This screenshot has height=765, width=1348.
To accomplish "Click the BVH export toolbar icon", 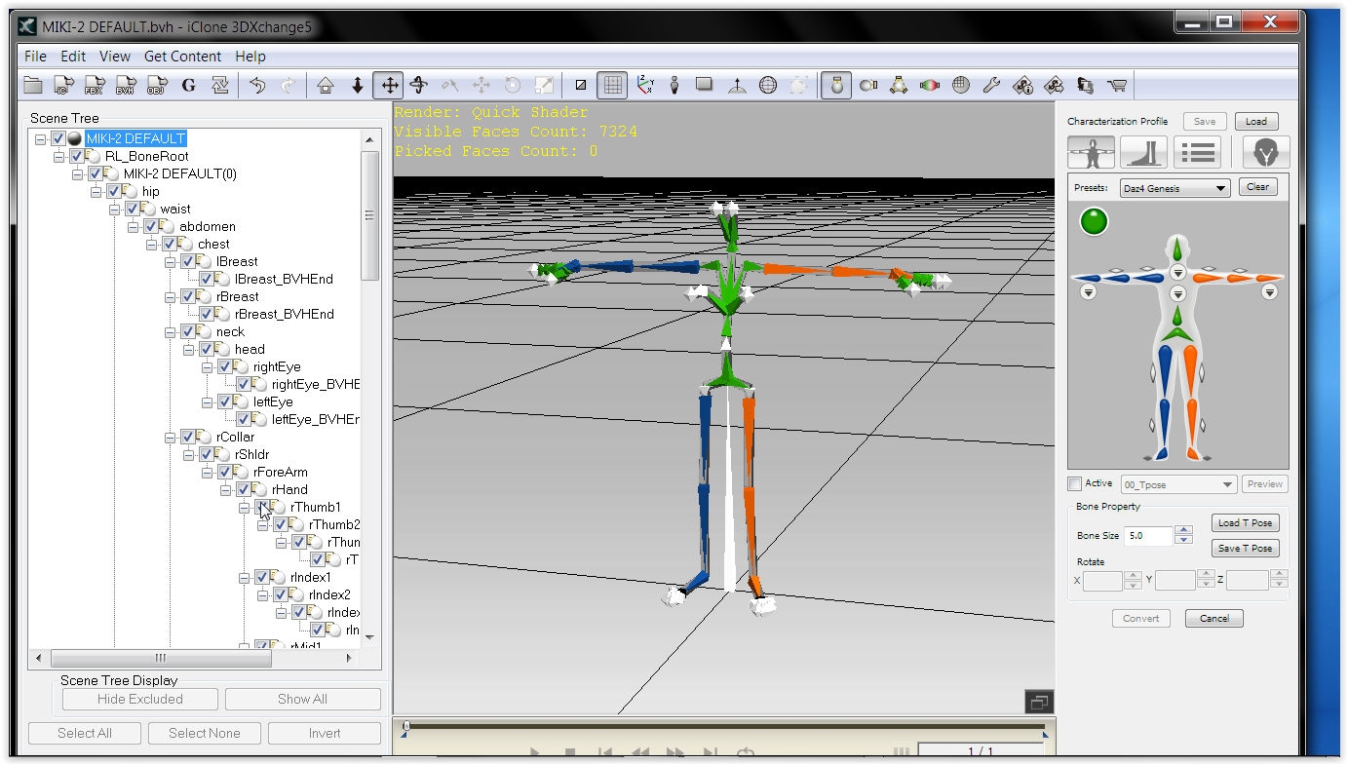I will (x=125, y=86).
